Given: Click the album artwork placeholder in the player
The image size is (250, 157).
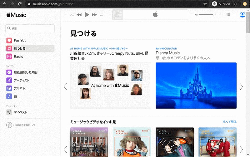Looking at the screenshot, I should (117, 15).
